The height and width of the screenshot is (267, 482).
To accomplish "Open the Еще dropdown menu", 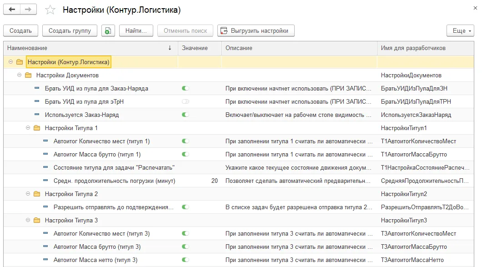I will pyautogui.click(x=460, y=31).
